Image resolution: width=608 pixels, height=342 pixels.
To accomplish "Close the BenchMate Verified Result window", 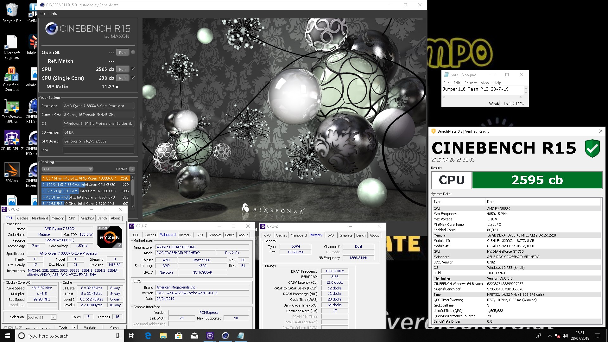I will click(600, 131).
